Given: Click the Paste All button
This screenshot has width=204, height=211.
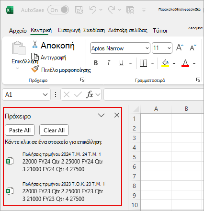Looking at the screenshot, I should [x=20, y=130].
